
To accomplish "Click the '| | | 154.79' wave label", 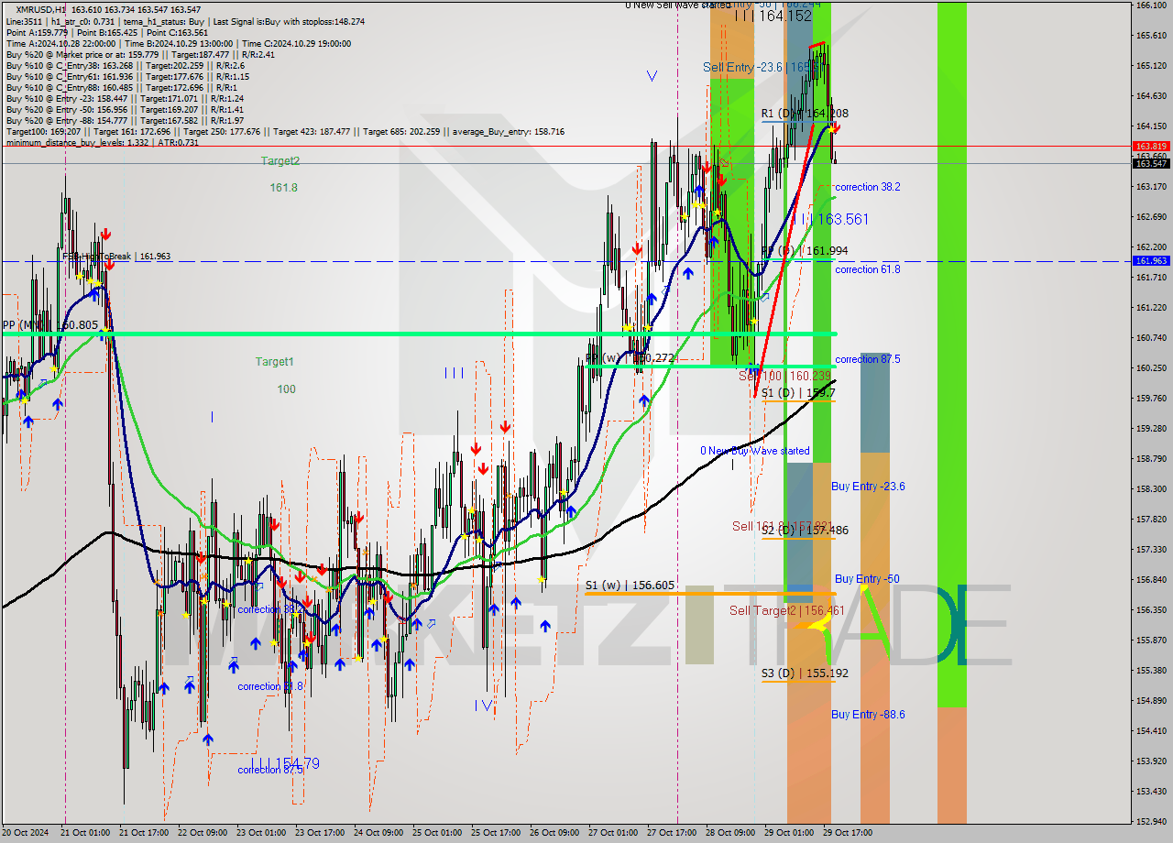I will [284, 763].
